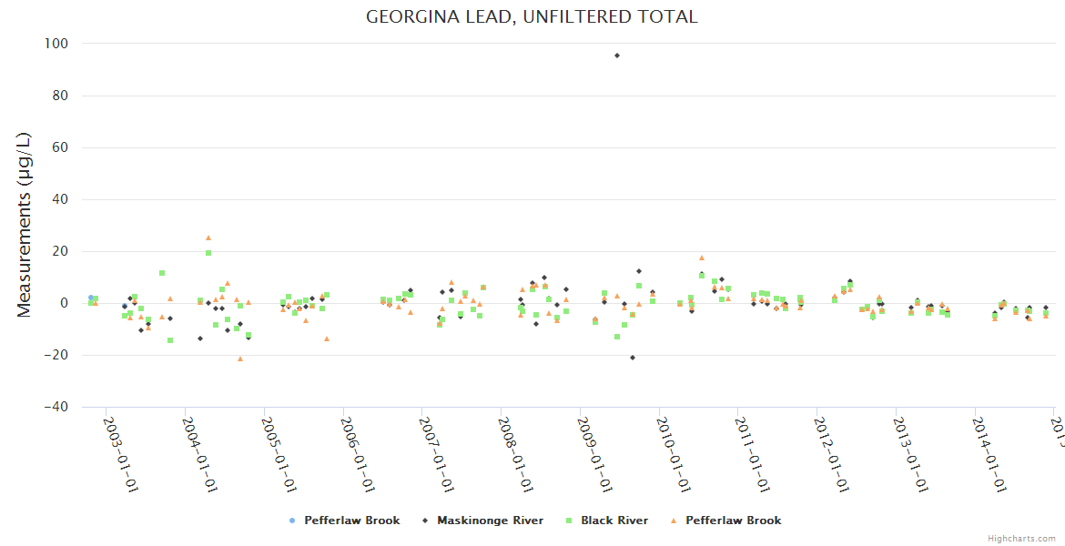This screenshot has height=546, width=1065.
Task: Click the blue circle Pefferlaw Brook legend marker
Action: click(292, 521)
